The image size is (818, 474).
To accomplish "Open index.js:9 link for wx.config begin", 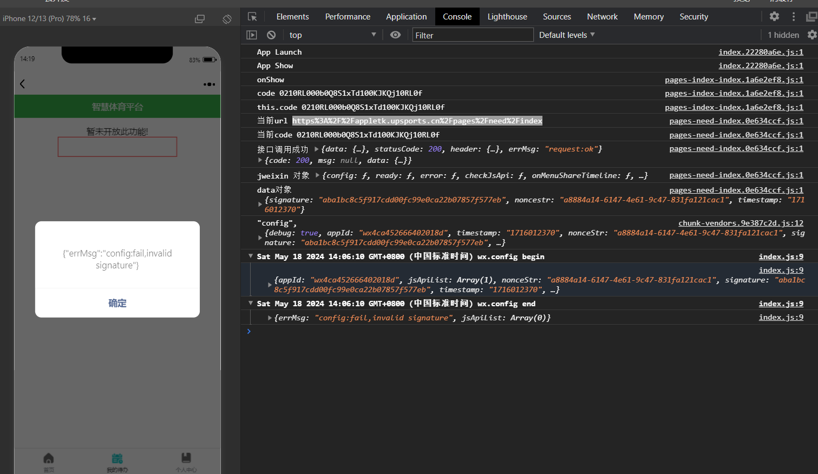I will click(781, 256).
